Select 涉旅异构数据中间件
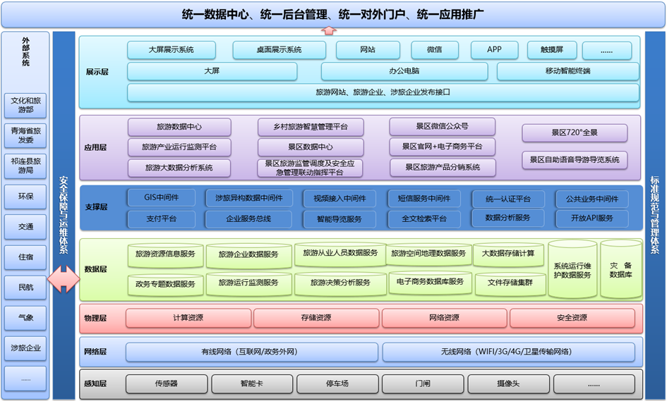The width and height of the screenshot is (667, 401). click(x=249, y=198)
